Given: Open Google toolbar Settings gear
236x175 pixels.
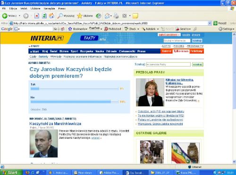Looking at the screenshot, I should tap(220, 29).
